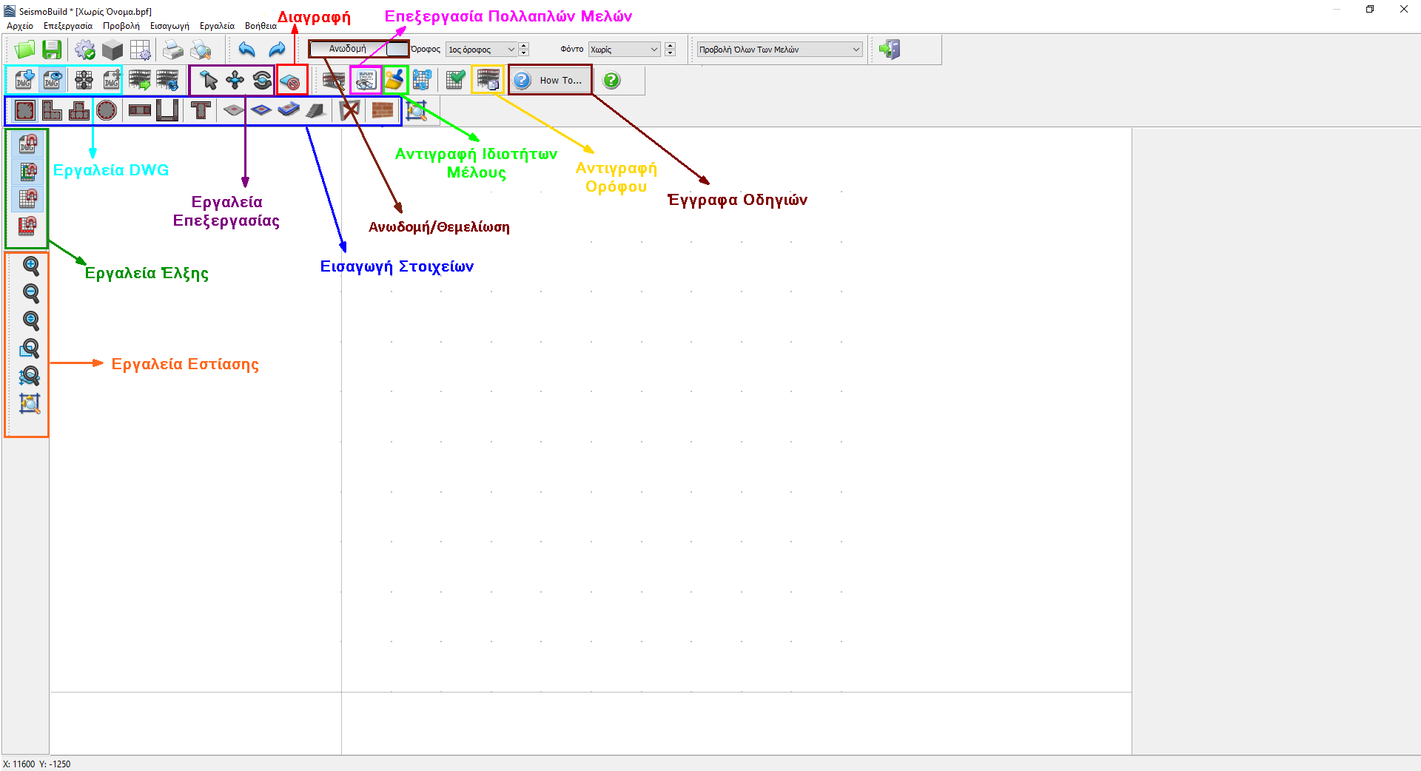Select the arrow pointer selection tool
The width and height of the screenshot is (1421, 771).
click(x=209, y=80)
